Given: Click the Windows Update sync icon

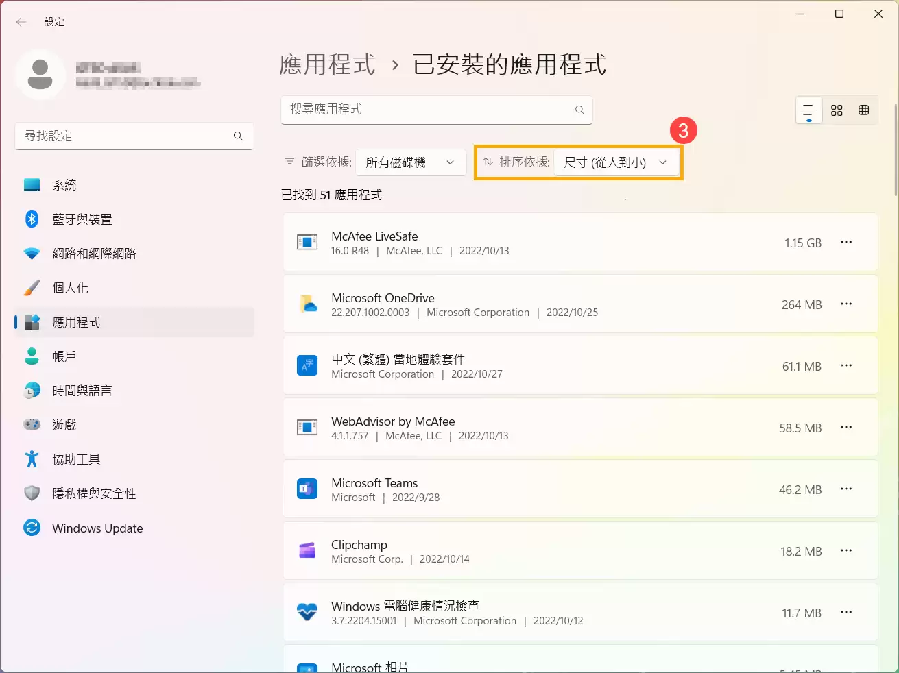Looking at the screenshot, I should point(32,528).
